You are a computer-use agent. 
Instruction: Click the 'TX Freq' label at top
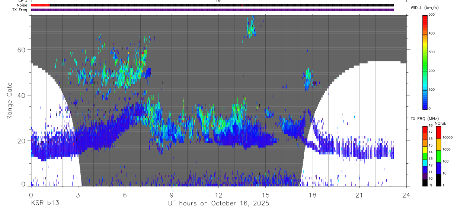(x=20, y=10)
